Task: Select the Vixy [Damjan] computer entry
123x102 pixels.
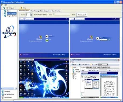Action: click(x=12, y=13)
